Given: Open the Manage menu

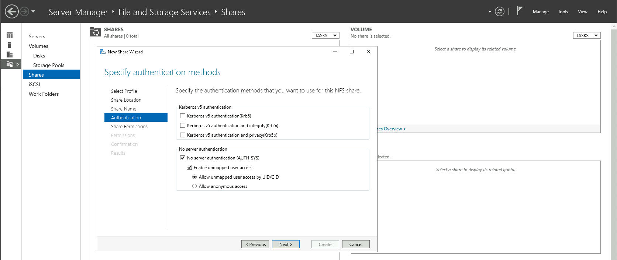Looking at the screenshot, I should point(541,12).
